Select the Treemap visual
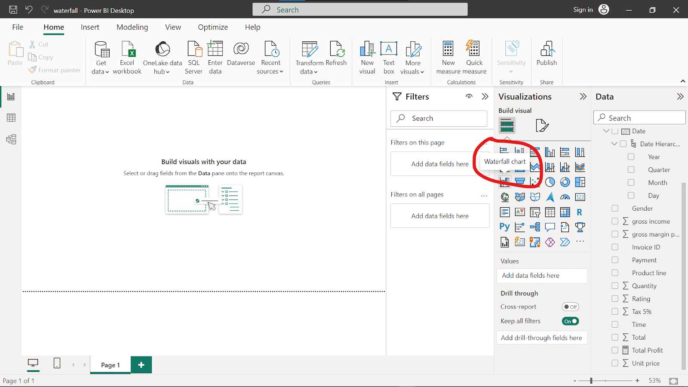The height and width of the screenshot is (387, 688). point(580,182)
